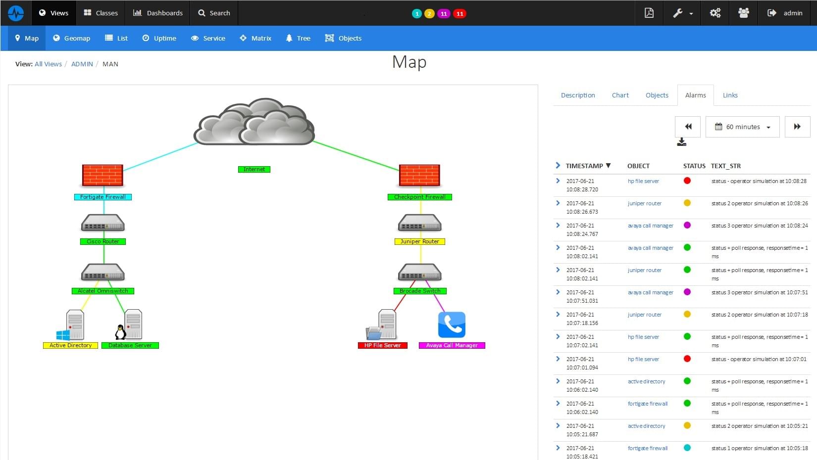The height and width of the screenshot is (460, 817).
Task: Switch to Tree view
Action: click(298, 38)
